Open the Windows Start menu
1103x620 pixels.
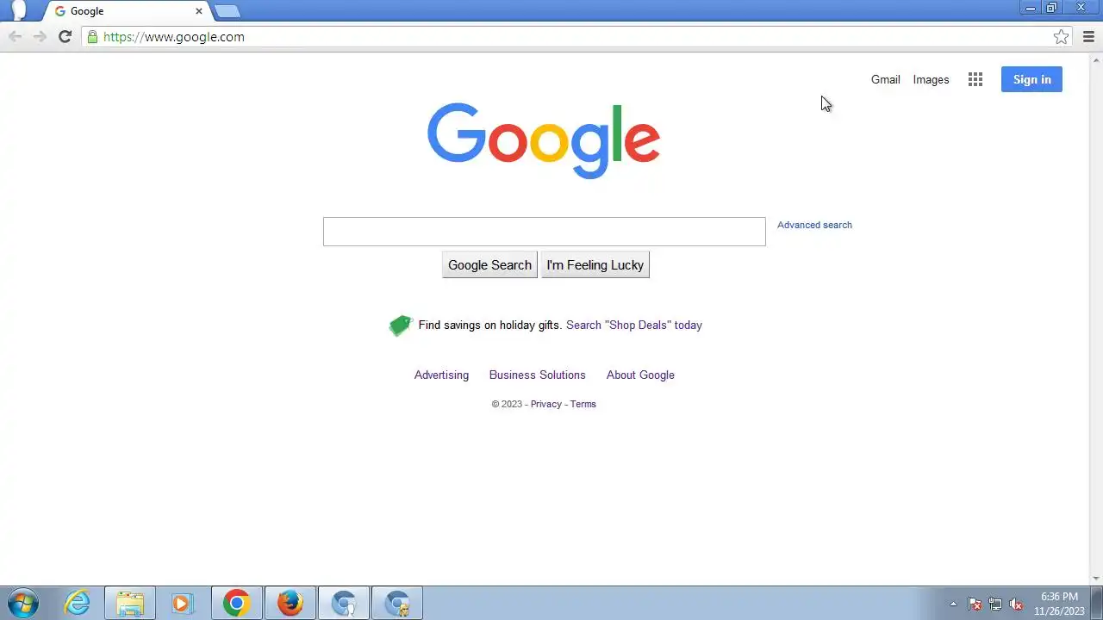point(23,604)
